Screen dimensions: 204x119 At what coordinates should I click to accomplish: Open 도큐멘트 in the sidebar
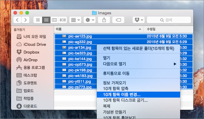point(27,83)
